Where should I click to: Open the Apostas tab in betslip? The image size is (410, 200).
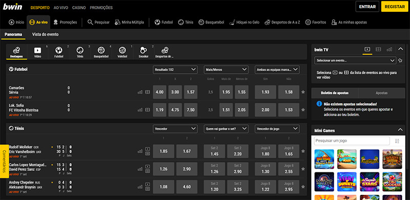[x=382, y=93]
